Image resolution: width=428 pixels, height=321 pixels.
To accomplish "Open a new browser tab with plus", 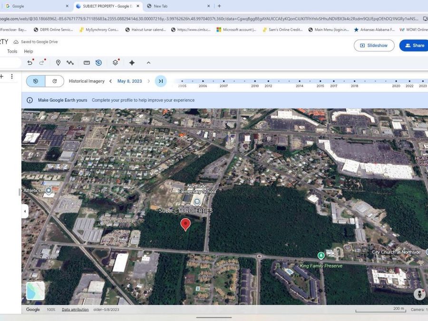I will [x=219, y=6].
